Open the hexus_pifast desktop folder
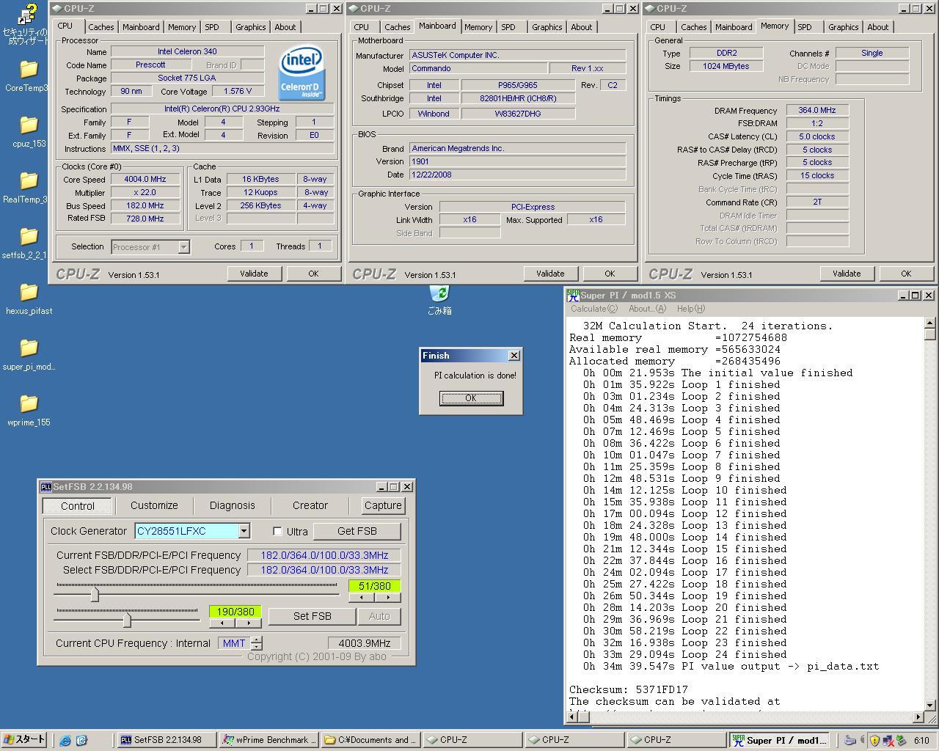 pyautogui.click(x=29, y=293)
